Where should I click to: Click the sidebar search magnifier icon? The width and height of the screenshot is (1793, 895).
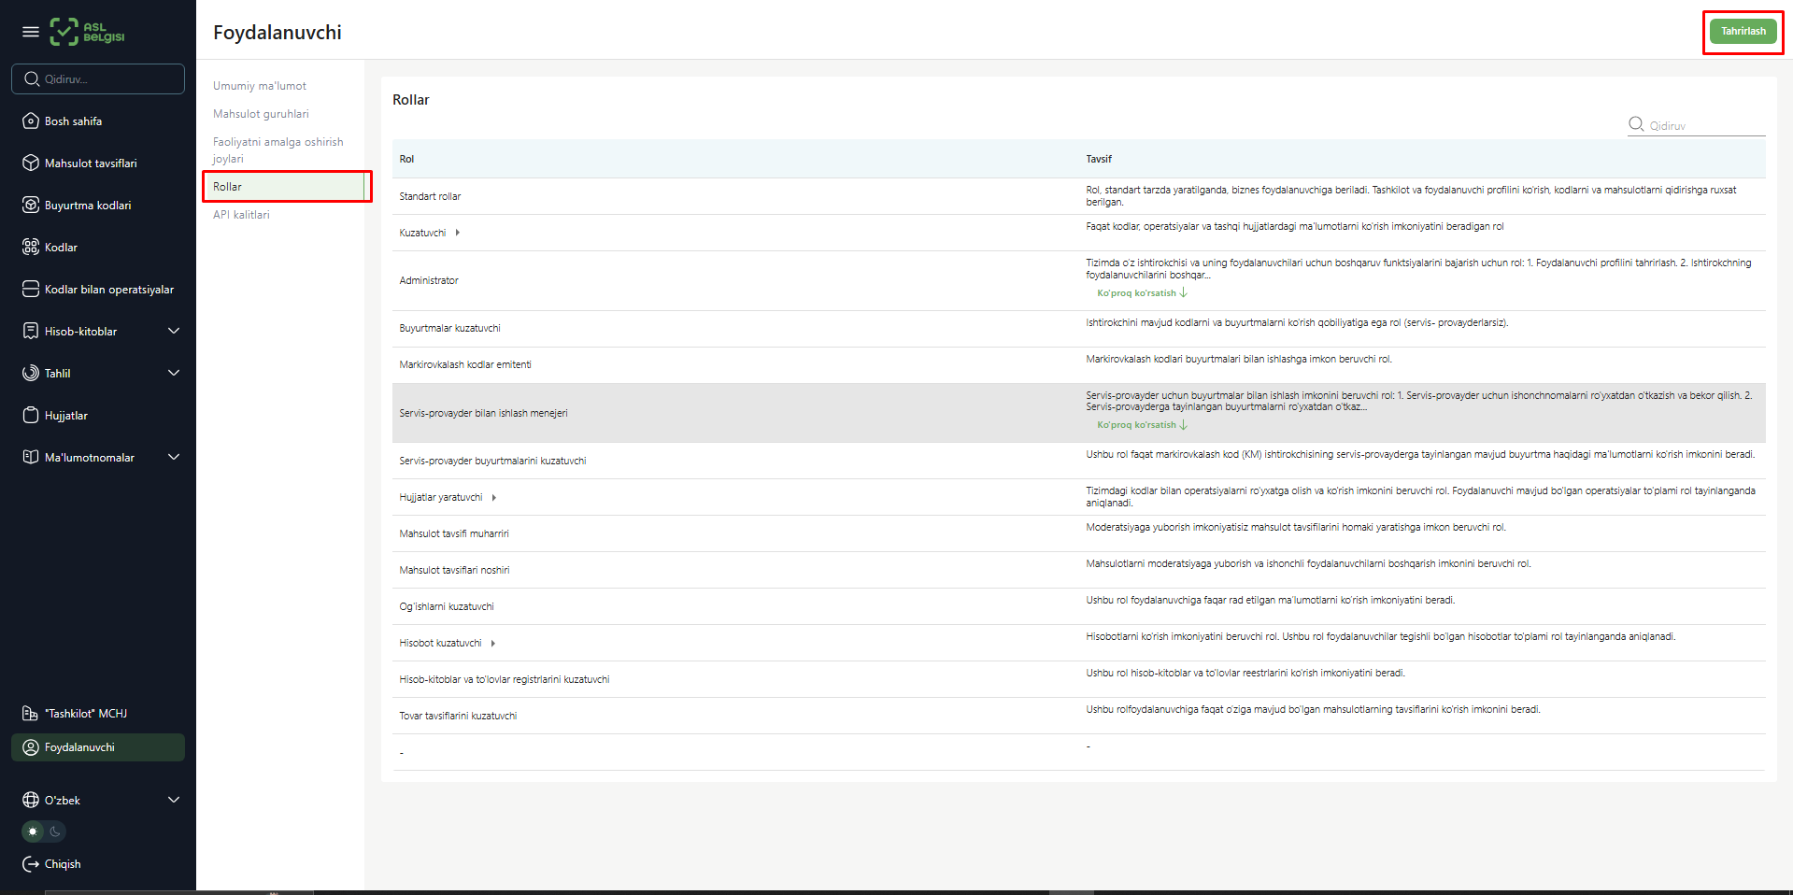(x=32, y=79)
